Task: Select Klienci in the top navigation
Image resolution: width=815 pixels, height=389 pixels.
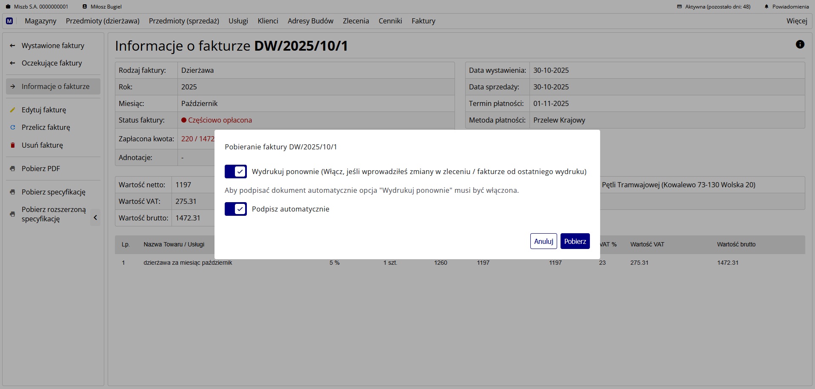Action: pyautogui.click(x=268, y=21)
